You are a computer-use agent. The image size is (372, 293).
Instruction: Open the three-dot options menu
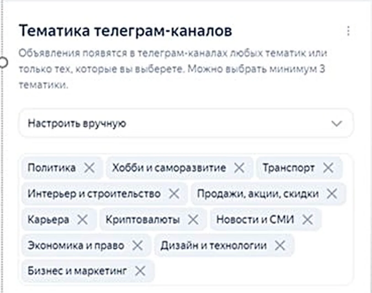point(348,31)
